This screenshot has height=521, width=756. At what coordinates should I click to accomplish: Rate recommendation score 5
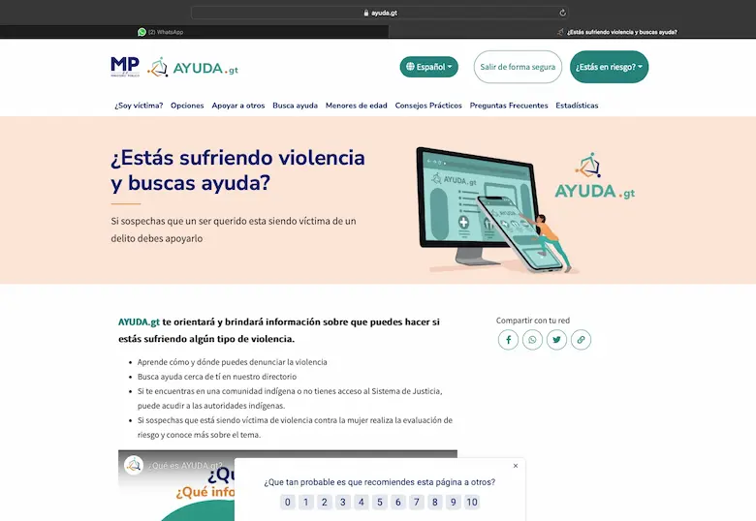click(379, 503)
